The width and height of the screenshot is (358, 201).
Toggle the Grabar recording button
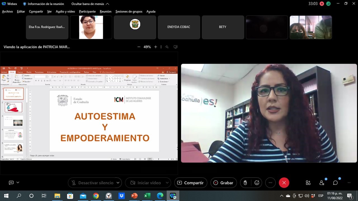(223, 183)
